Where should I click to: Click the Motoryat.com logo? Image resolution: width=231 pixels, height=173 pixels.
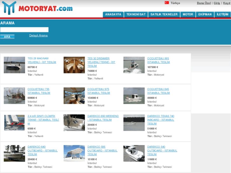click(37, 8)
